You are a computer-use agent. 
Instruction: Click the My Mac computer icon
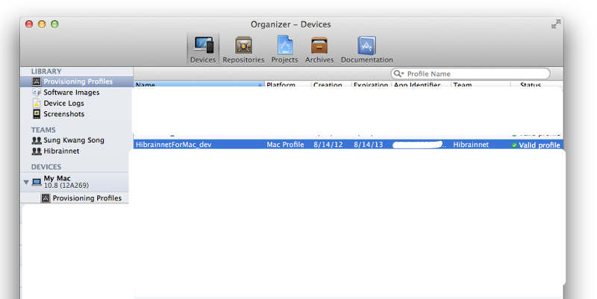pyautogui.click(x=37, y=182)
